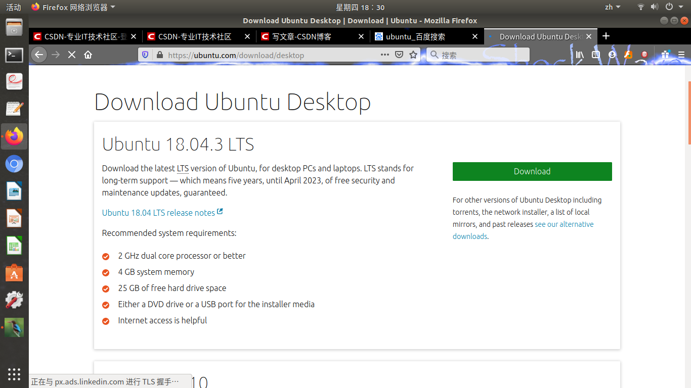Open the Firefox home page icon
The image size is (691, 388).
point(88,55)
